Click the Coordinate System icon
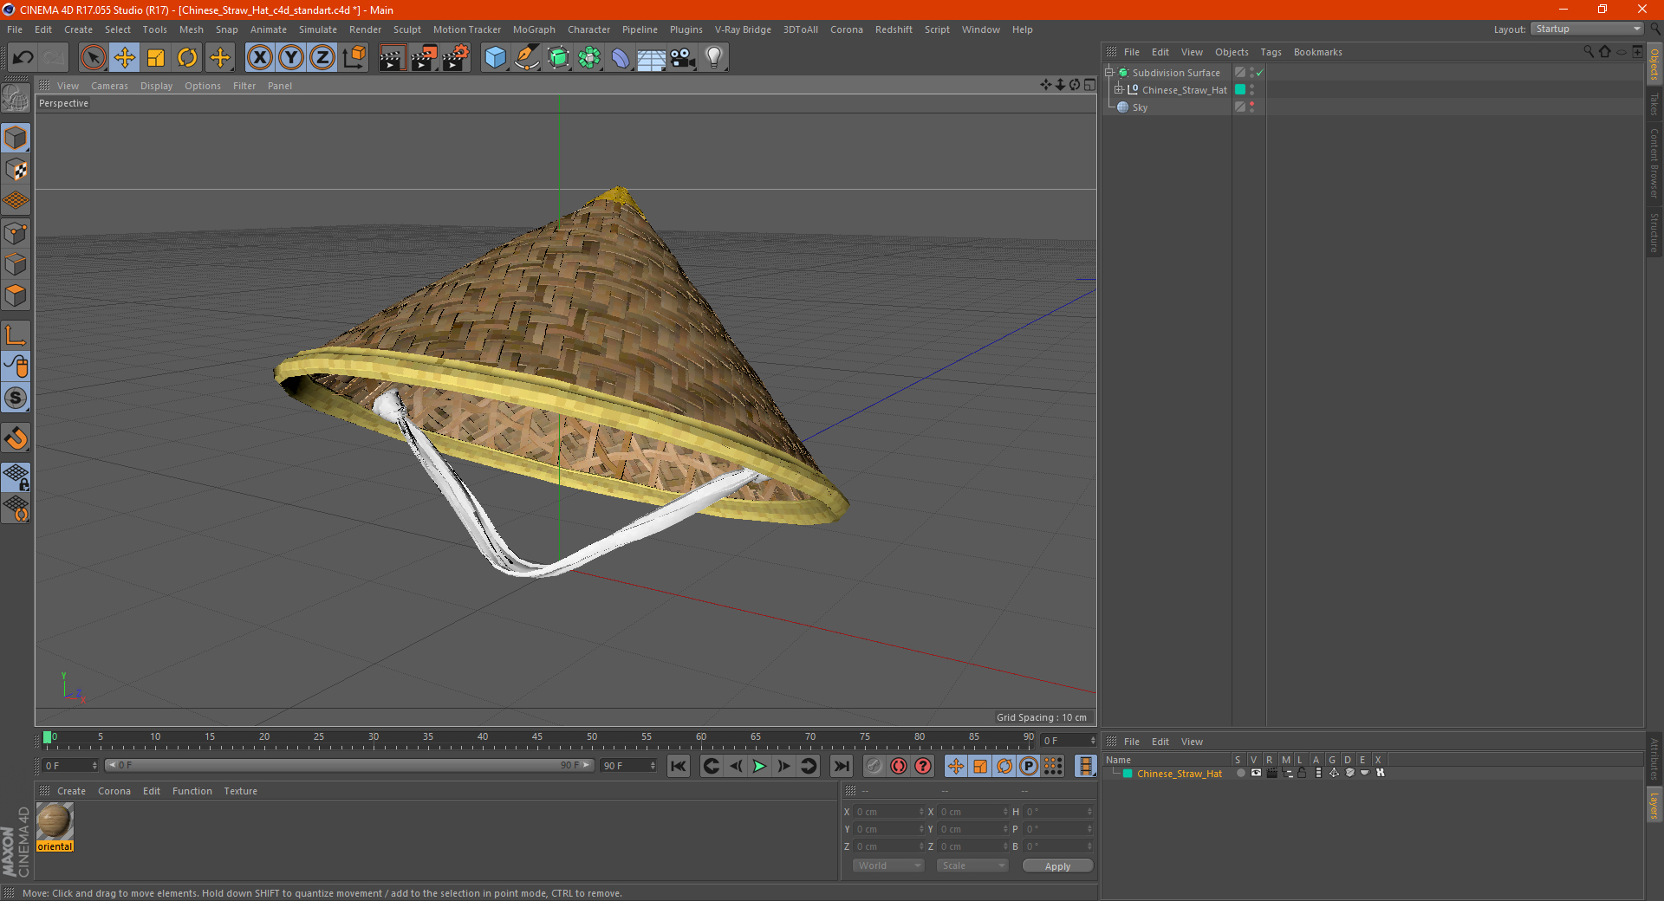 (354, 58)
